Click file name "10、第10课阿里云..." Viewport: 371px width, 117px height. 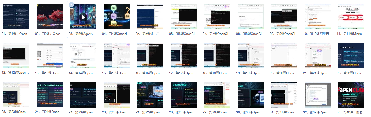tap(318, 34)
